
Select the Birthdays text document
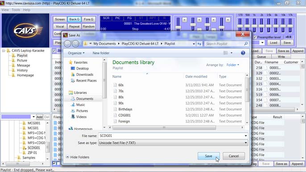click(x=125, y=109)
